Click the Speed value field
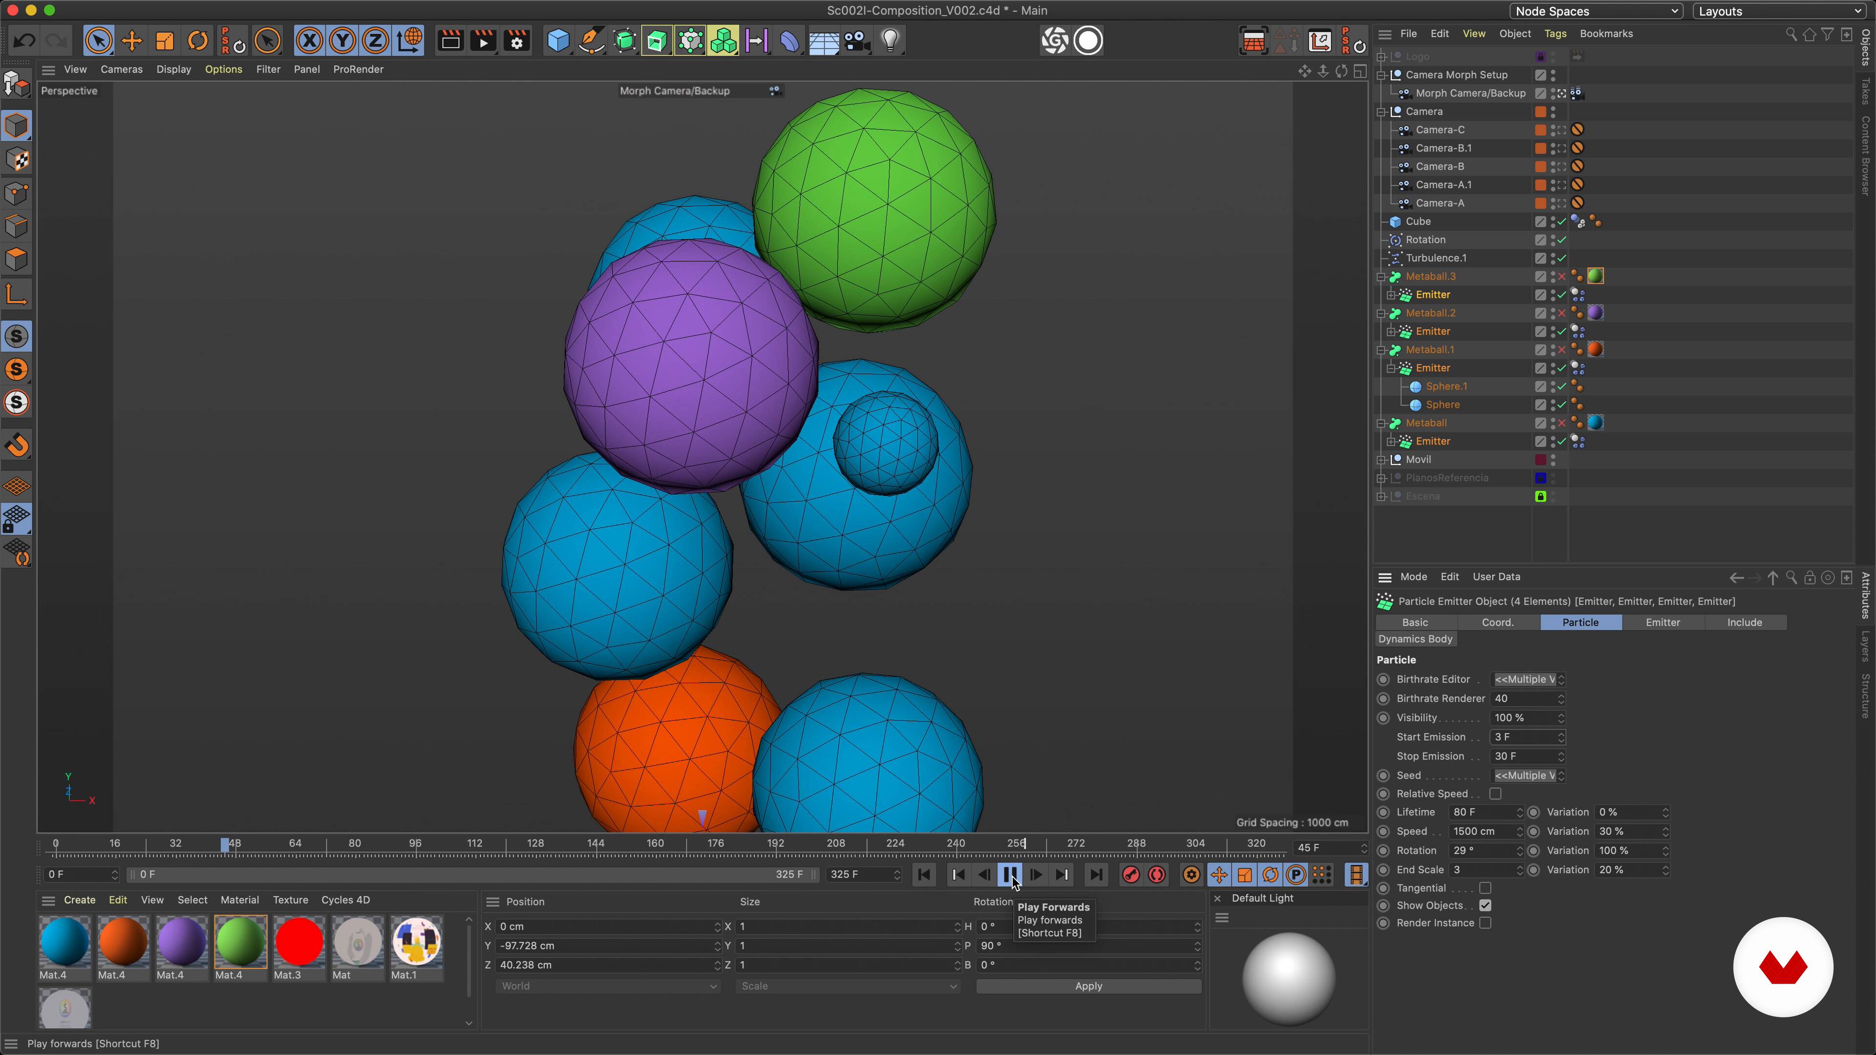The image size is (1876, 1055). point(1485,831)
